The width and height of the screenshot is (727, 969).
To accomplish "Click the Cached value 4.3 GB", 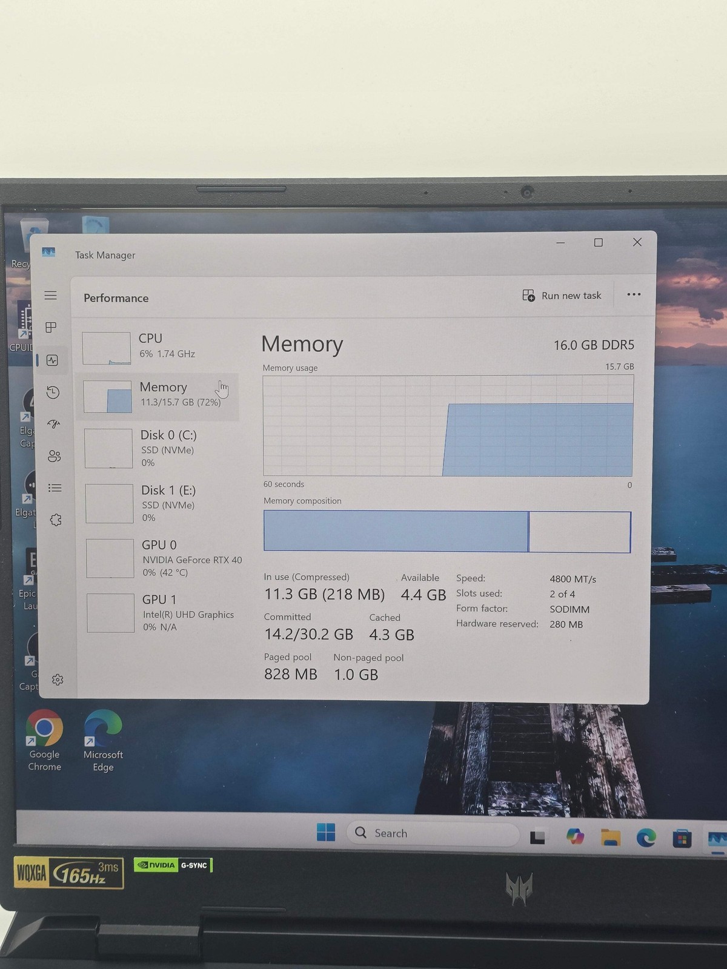I will click(x=392, y=635).
